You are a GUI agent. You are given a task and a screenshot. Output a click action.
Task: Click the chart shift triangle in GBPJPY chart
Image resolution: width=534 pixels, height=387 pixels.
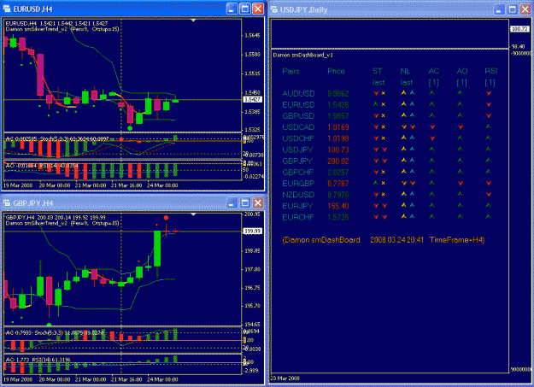[x=193, y=214]
